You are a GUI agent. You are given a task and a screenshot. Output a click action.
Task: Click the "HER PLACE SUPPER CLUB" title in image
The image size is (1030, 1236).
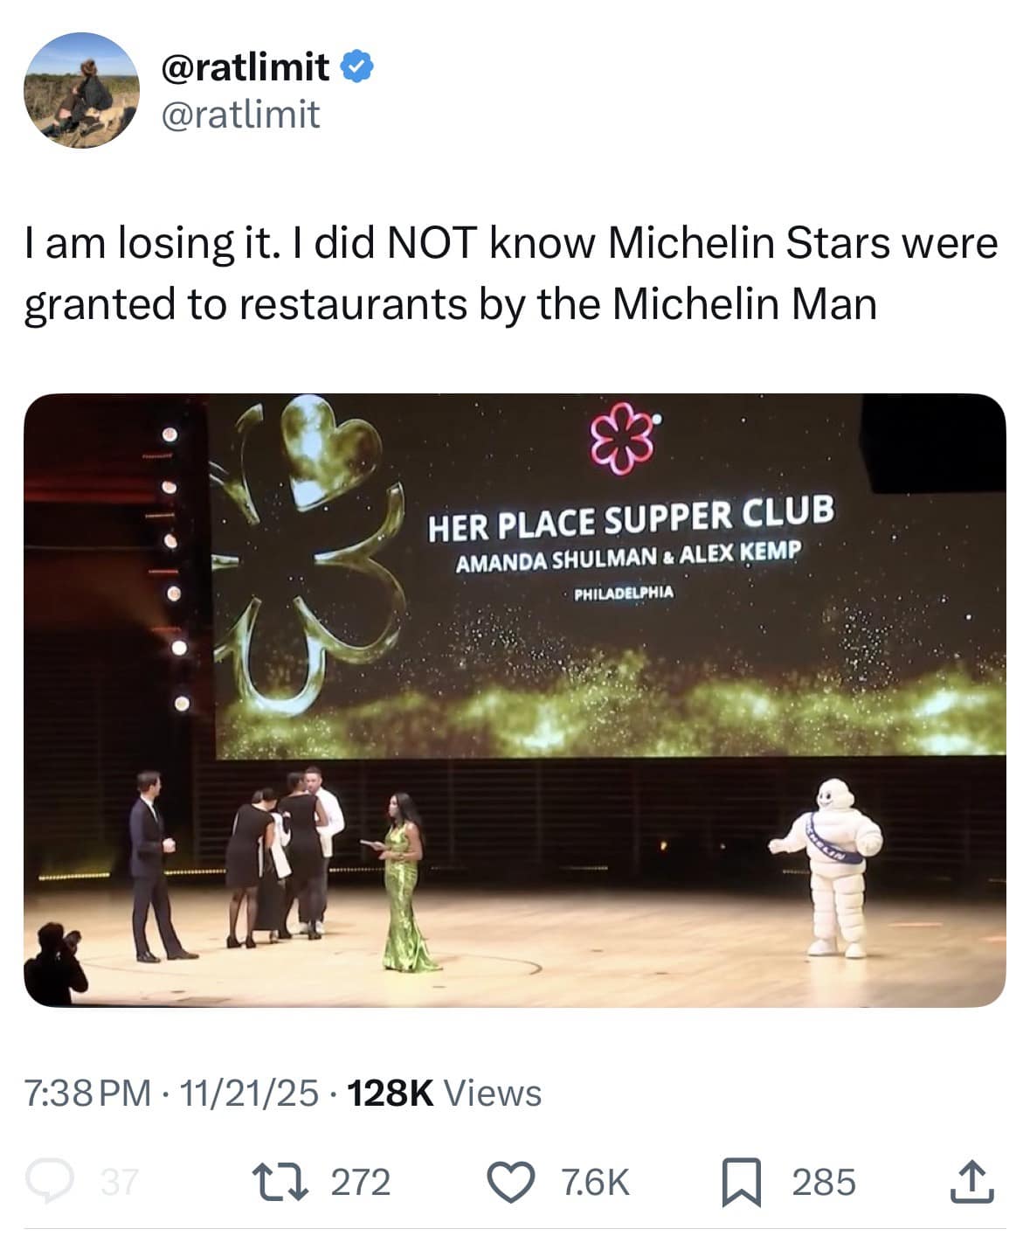coord(630,518)
